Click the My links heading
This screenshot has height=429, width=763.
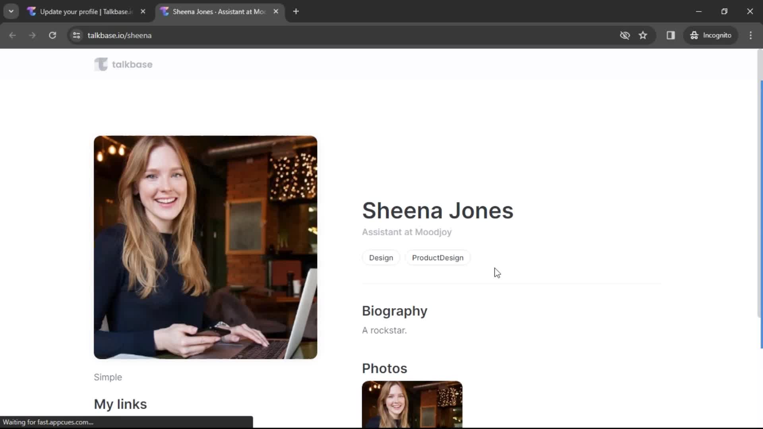click(120, 404)
